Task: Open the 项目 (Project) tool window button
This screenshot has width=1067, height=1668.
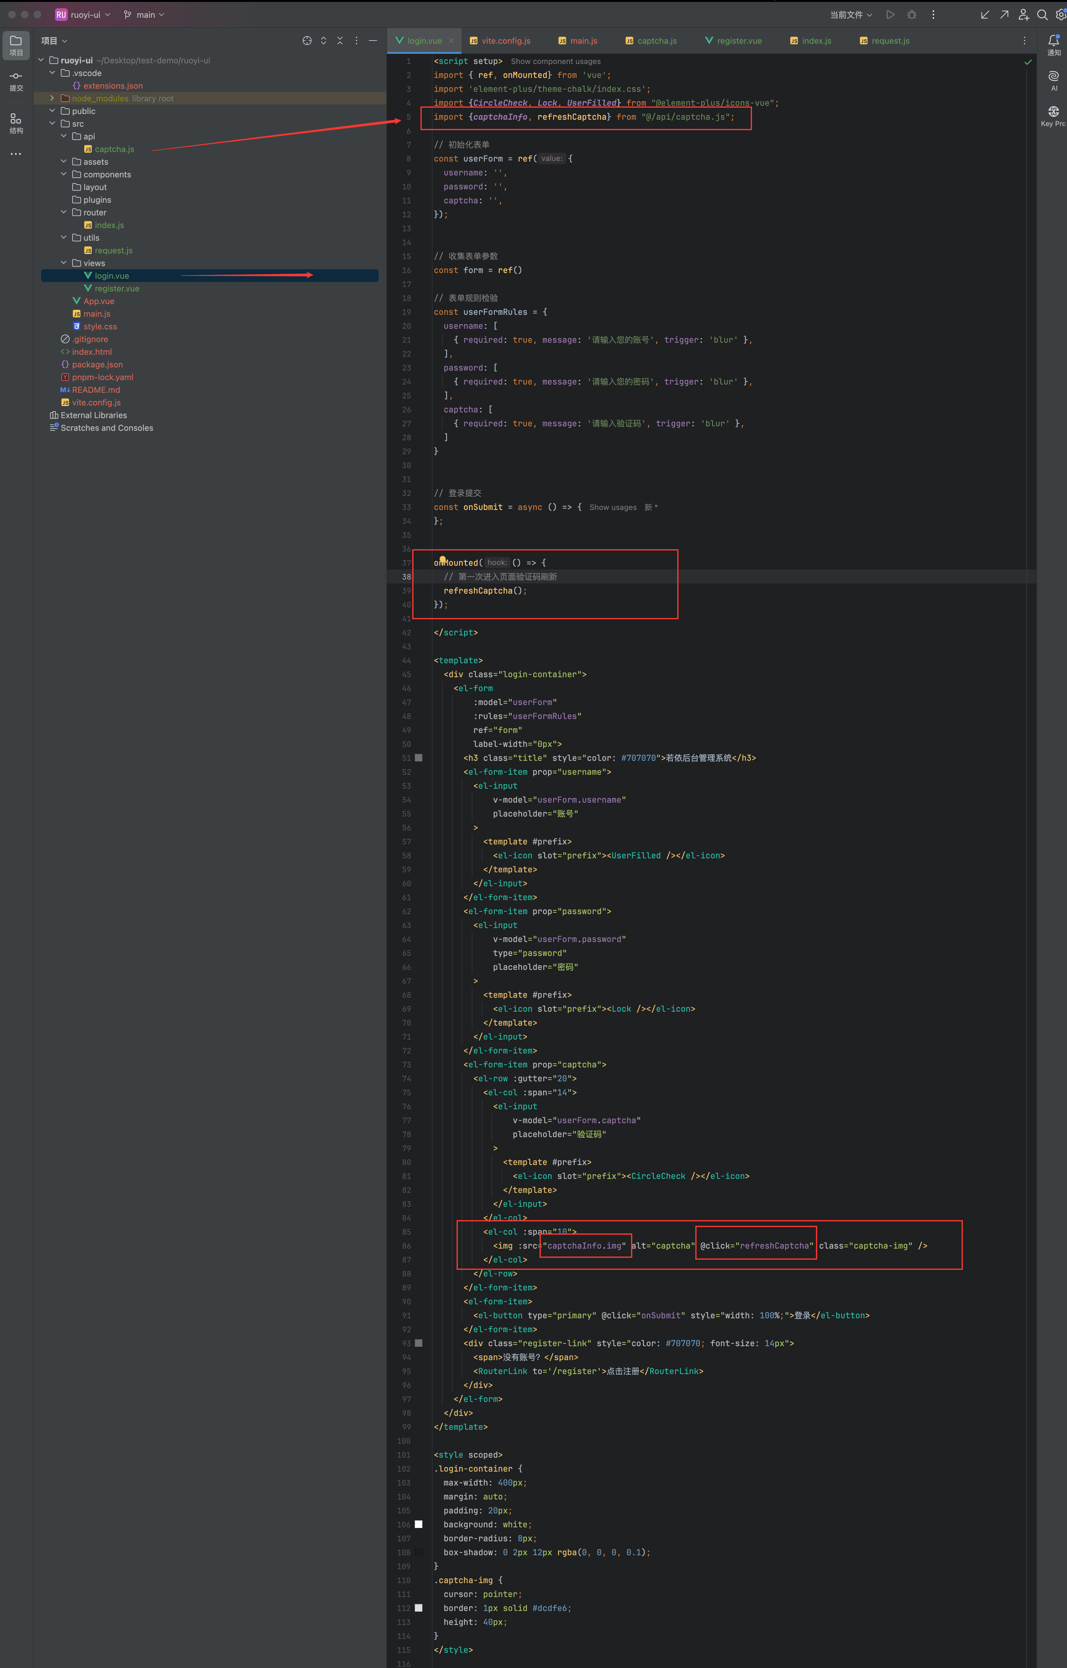Action: [16, 45]
